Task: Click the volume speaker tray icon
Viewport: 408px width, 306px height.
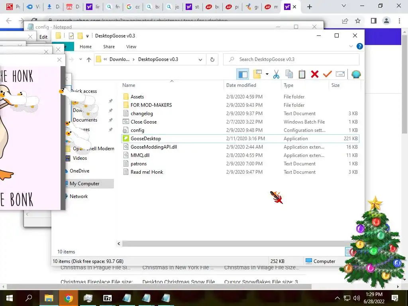Action: point(357,298)
